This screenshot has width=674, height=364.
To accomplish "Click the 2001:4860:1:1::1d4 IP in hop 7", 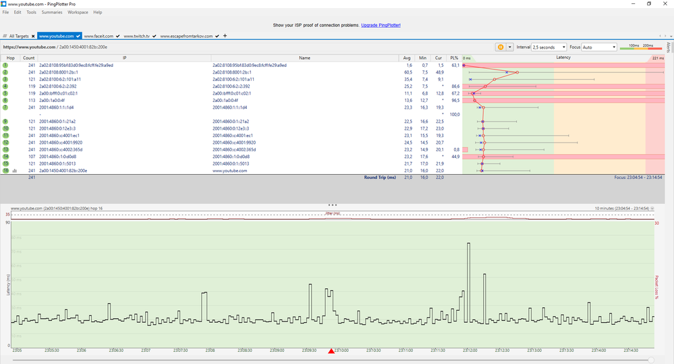I will coord(56,107).
